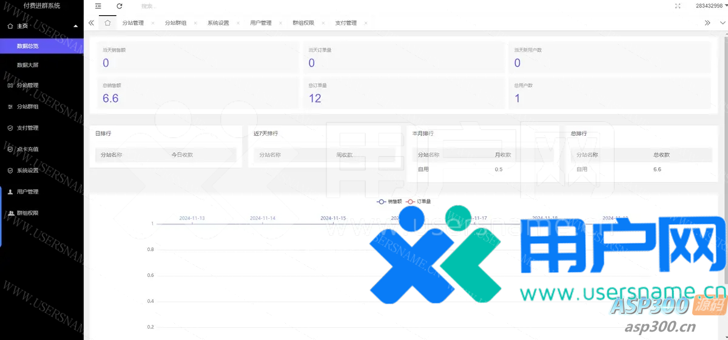Open 用户管理 in the sidebar
This screenshot has width=728, height=340.
pos(27,192)
